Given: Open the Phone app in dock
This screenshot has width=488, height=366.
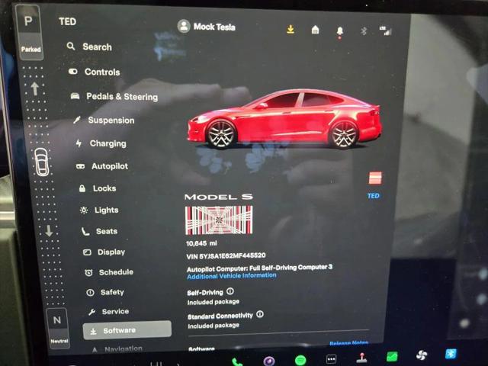Looking at the screenshot, I should coord(237,362).
